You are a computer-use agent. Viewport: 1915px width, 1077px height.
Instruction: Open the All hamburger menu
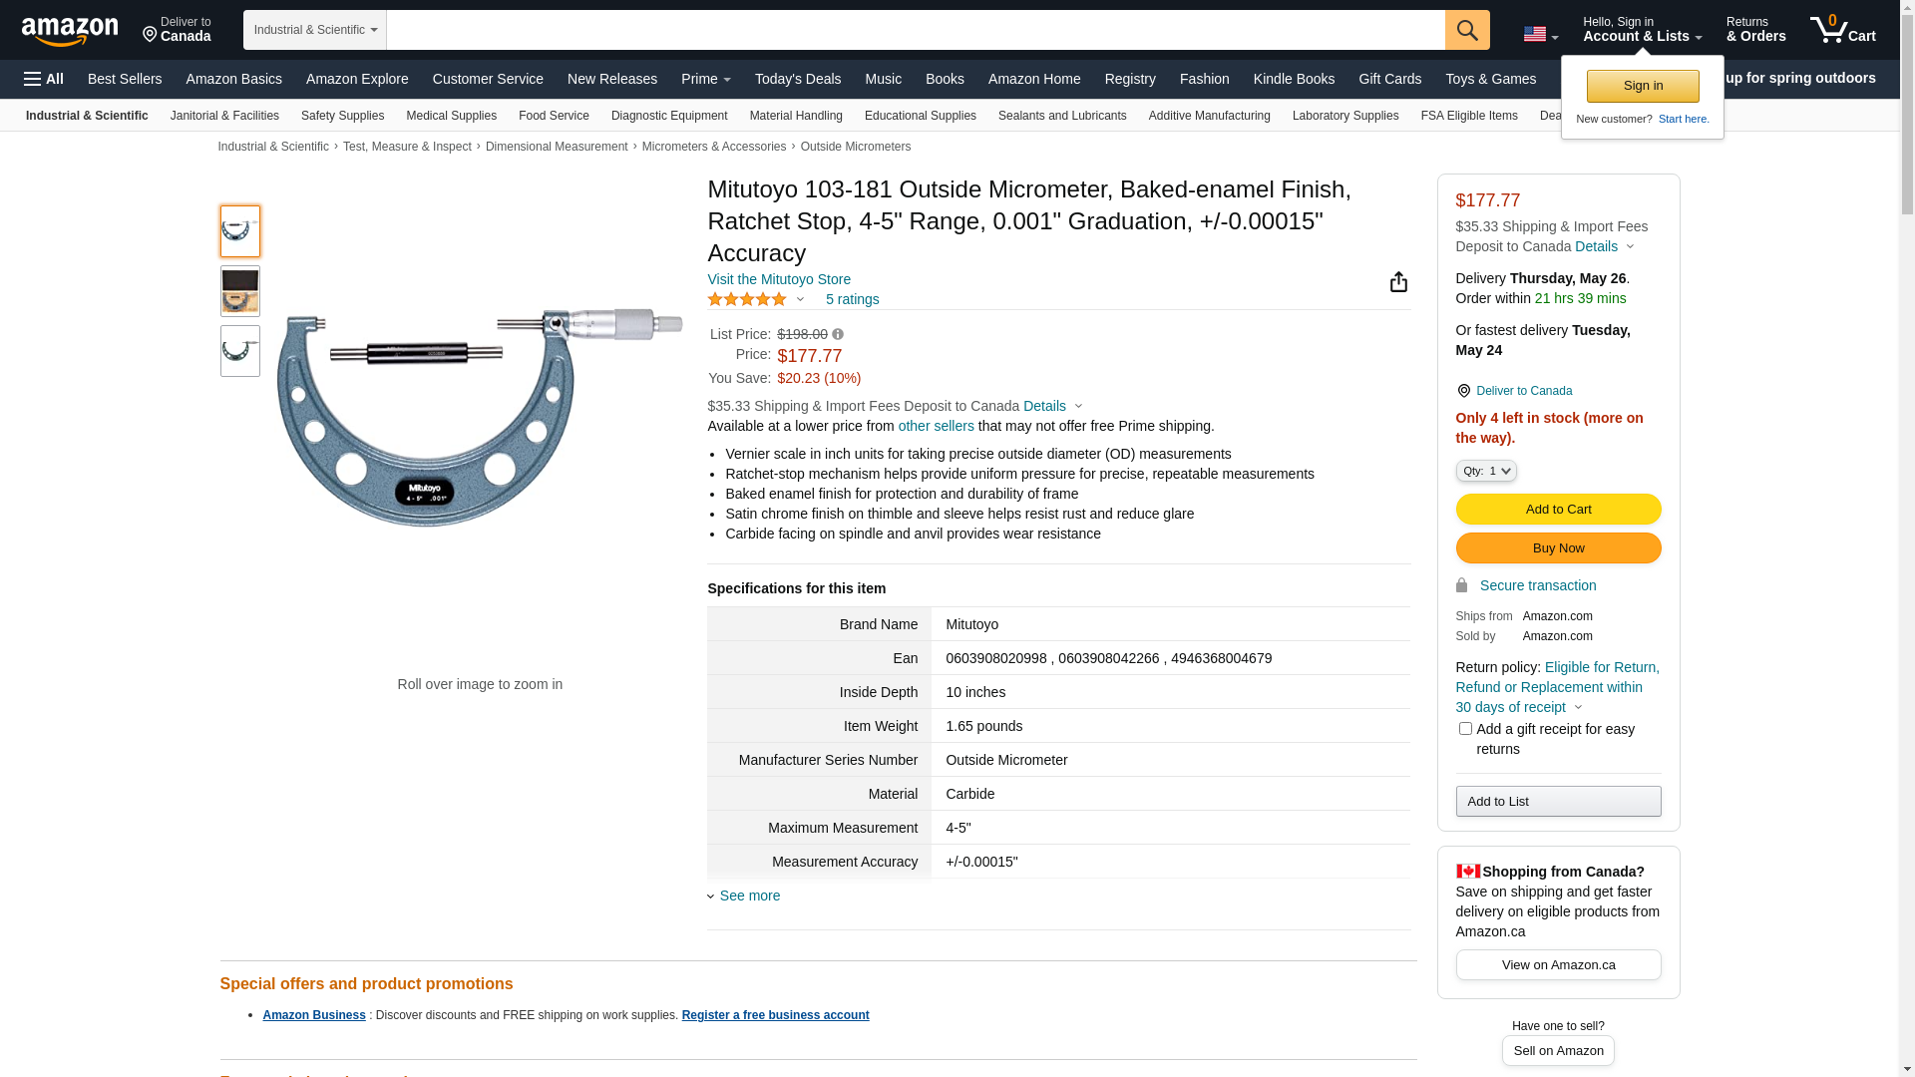[44, 79]
